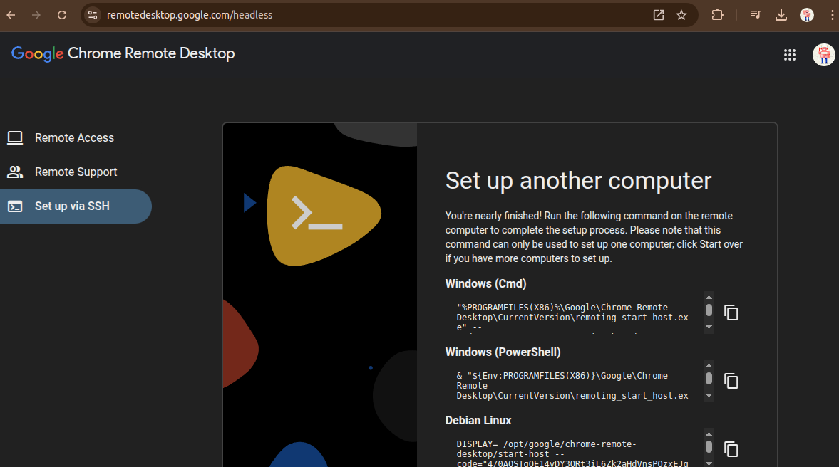Click the Remote Access laptop icon

pos(15,138)
